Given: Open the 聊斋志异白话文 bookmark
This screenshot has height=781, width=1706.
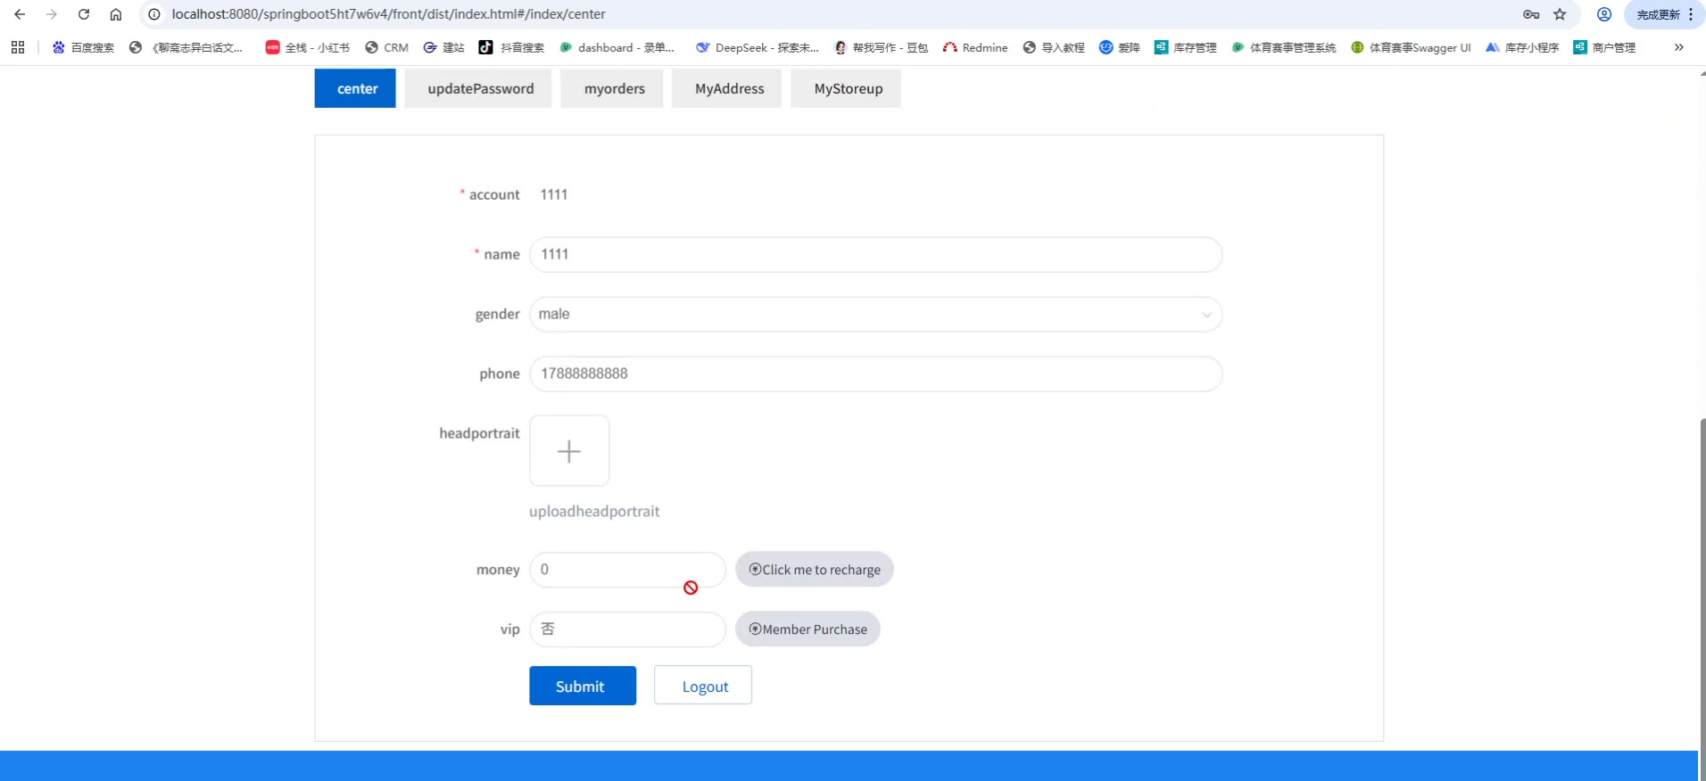Looking at the screenshot, I should pos(186,47).
